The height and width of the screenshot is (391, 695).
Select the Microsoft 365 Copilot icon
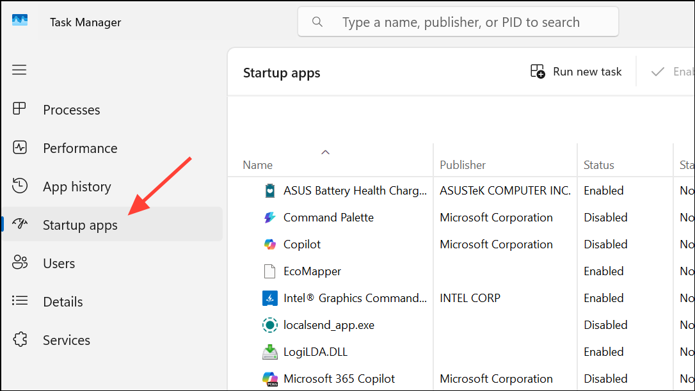pyautogui.click(x=269, y=378)
